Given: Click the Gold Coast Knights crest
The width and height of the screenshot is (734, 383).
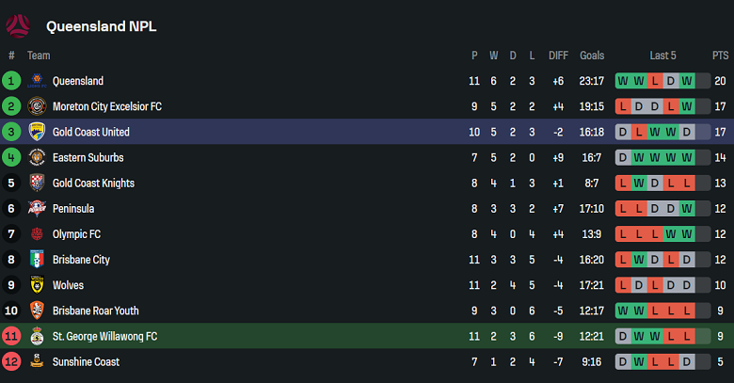Looking at the screenshot, I should point(37,183).
